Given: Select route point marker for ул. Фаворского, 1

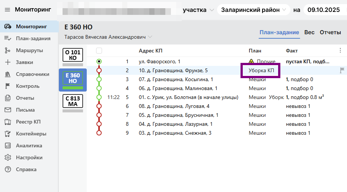Looking at the screenshot, I should pos(99,61).
